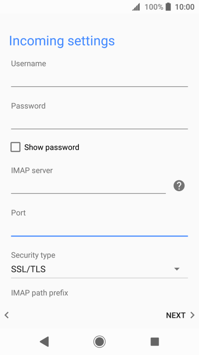The height and width of the screenshot is (355, 199).
Task: Focus the Username input field
Action: coord(99,79)
